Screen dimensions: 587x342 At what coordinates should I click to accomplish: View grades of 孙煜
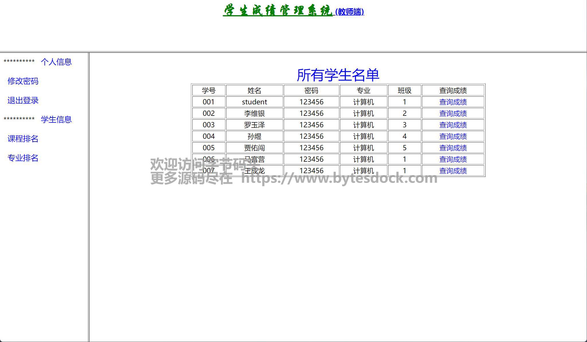453,136
